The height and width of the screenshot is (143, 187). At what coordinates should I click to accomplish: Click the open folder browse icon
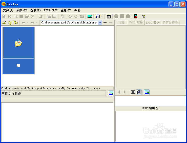coord(4,23)
